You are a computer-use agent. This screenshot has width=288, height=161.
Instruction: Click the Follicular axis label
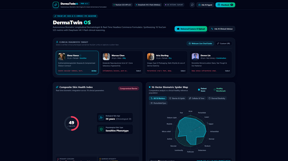(190, 152)
